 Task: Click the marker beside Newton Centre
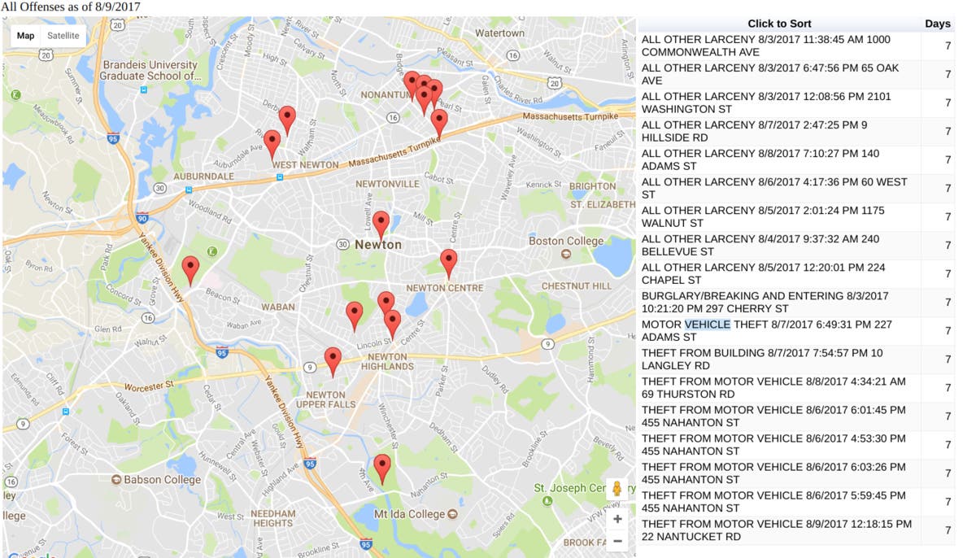point(448,263)
